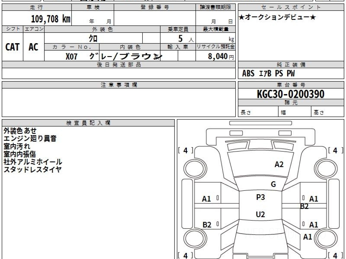Image resolution: width=346 pixels, height=259 pixels.
Task: Select the color code X07
Action: [x=72, y=56]
